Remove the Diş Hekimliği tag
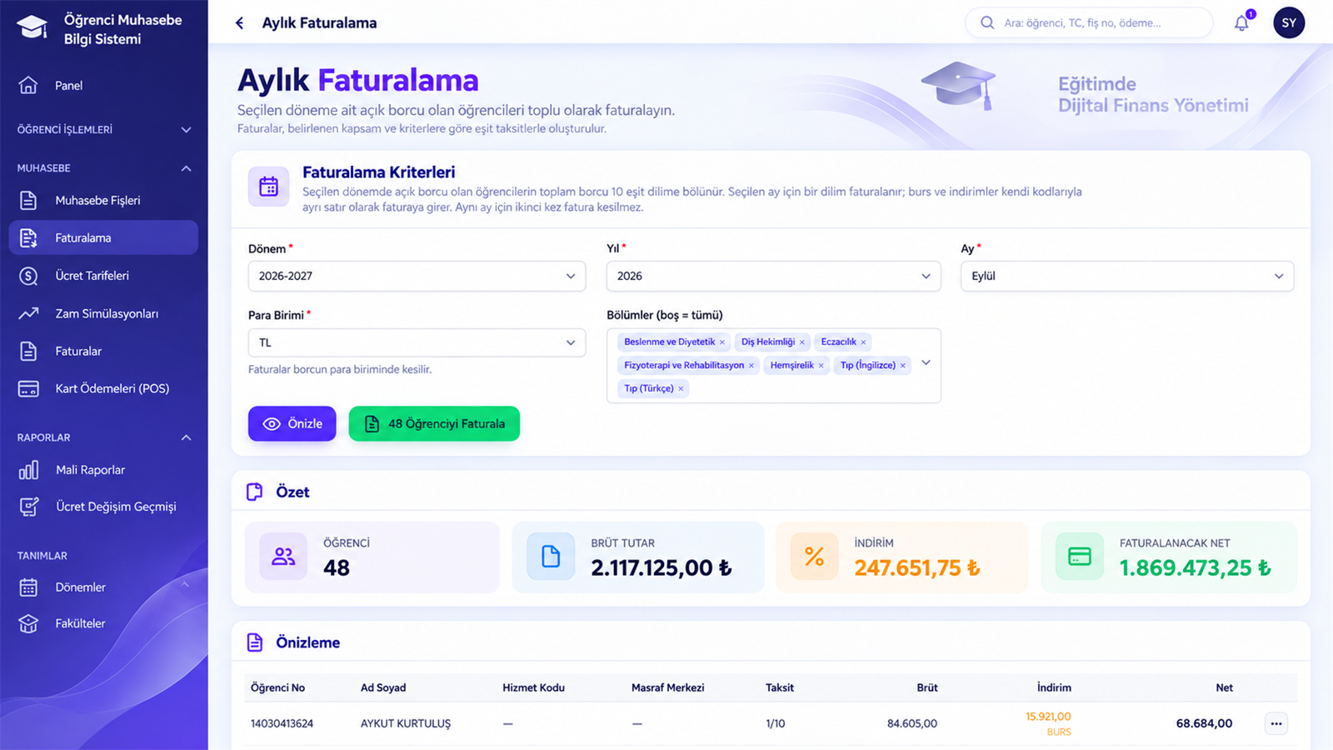 tap(802, 342)
